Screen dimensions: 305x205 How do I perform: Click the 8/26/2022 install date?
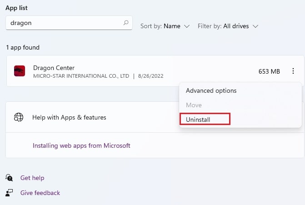(151, 76)
